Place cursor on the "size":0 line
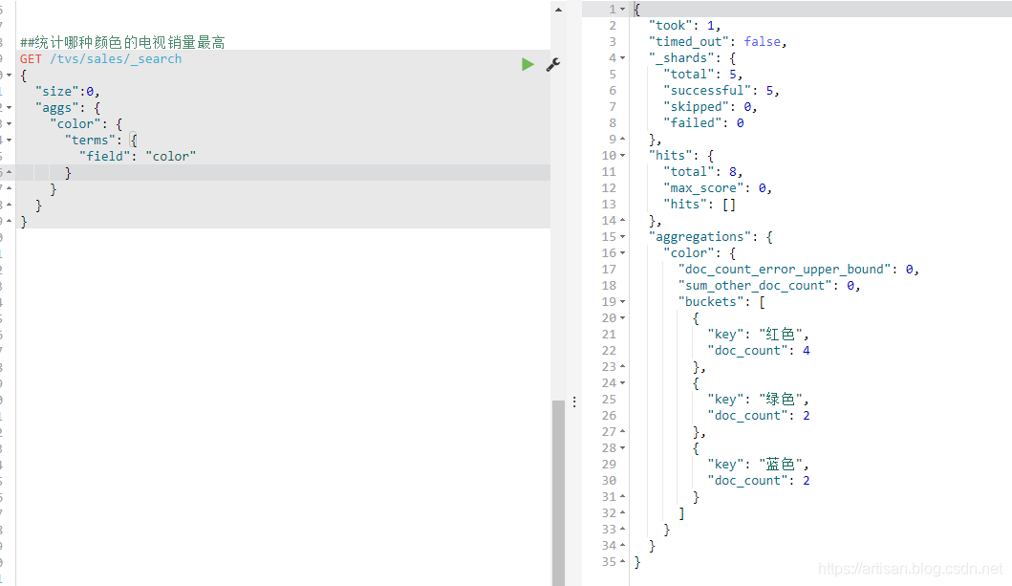This screenshot has width=1012, height=586. [67, 92]
